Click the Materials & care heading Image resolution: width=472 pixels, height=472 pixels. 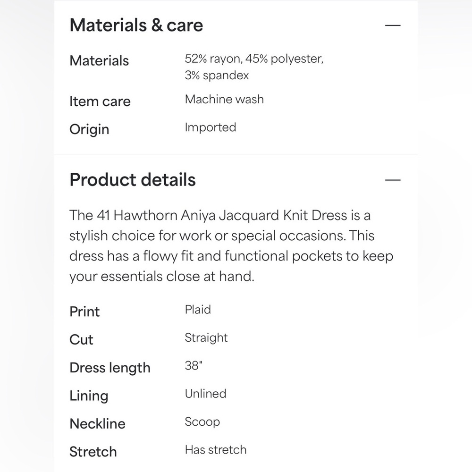(x=136, y=25)
